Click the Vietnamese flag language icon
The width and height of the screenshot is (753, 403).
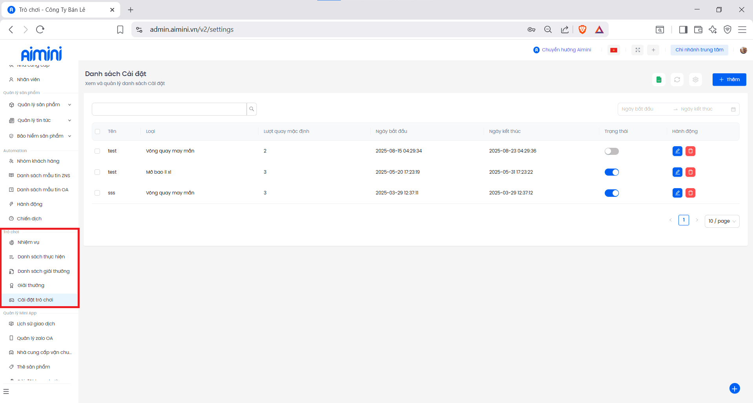[x=614, y=50]
